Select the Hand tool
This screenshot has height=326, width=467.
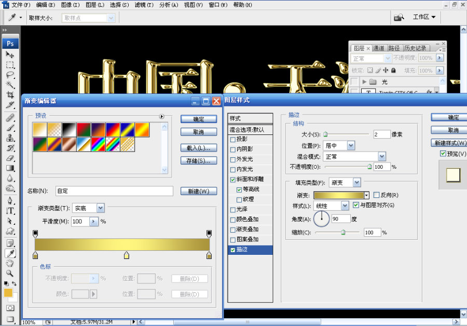click(x=10, y=263)
